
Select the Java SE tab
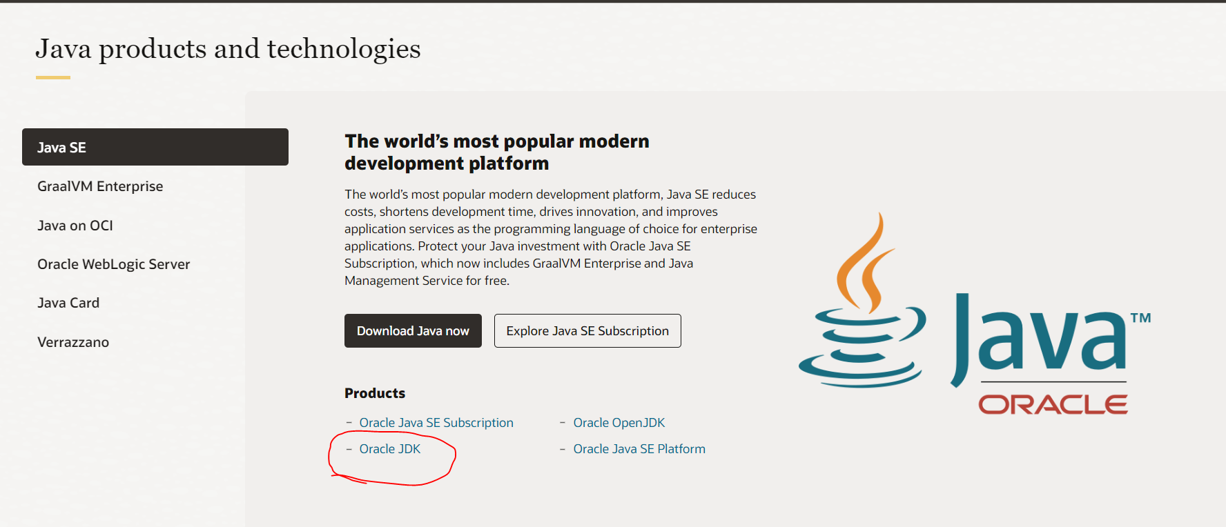(155, 147)
